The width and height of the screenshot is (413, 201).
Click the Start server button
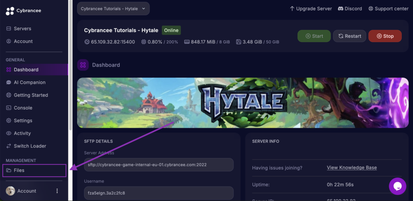314,36
